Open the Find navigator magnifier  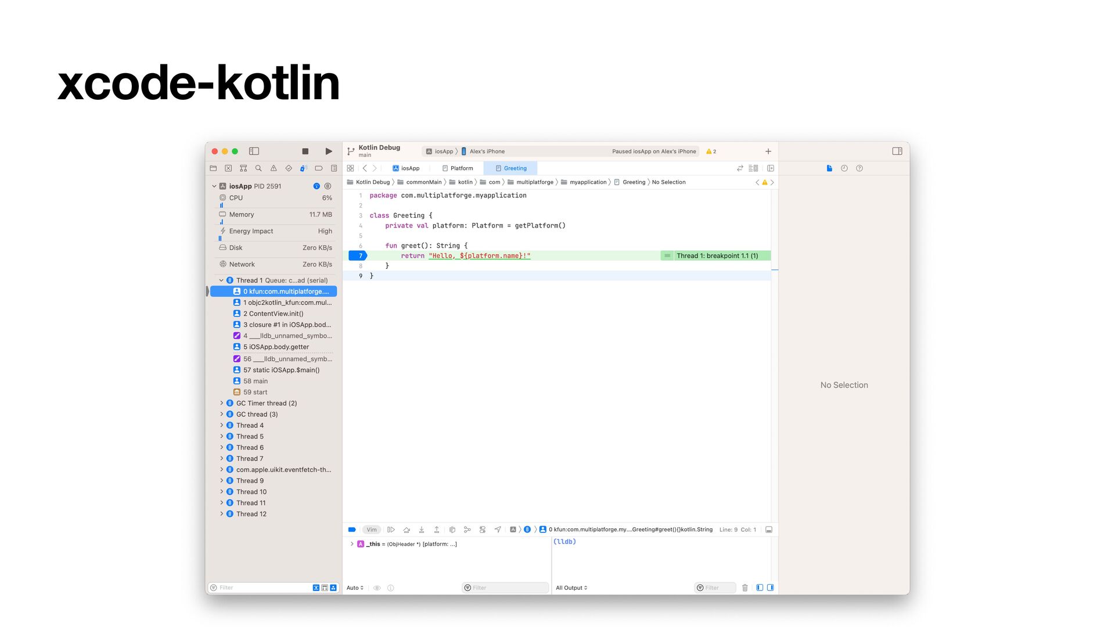(x=258, y=168)
